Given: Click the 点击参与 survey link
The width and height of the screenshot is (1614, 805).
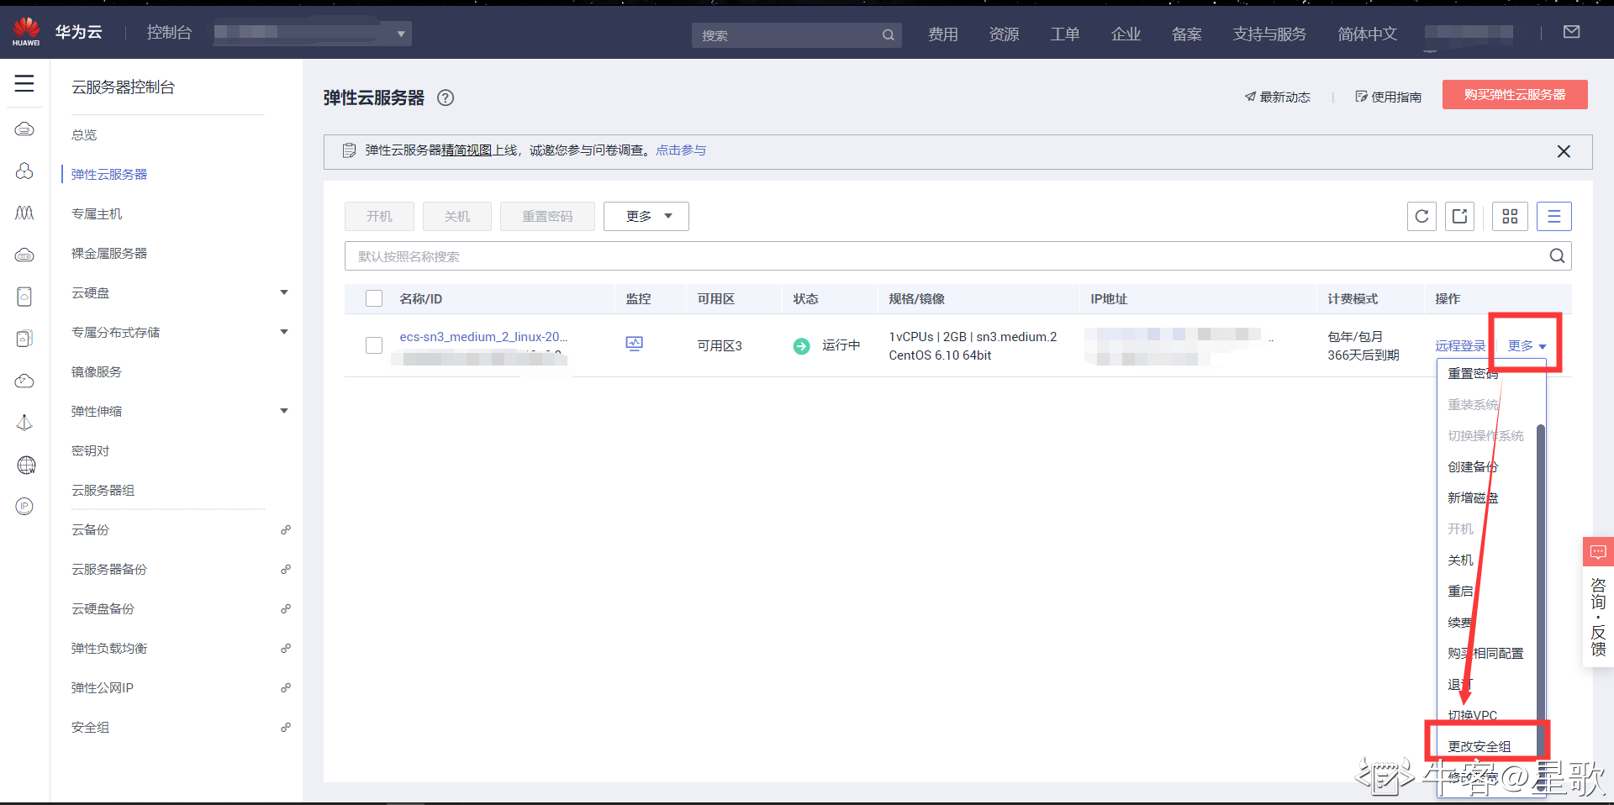Looking at the screenshot, I should tap(681, 150).
